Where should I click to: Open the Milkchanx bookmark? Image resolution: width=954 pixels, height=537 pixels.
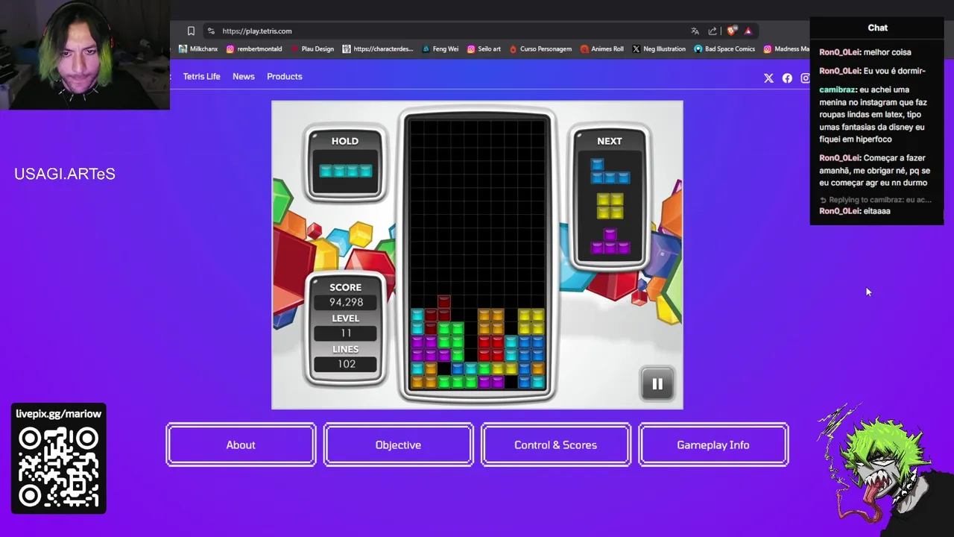[198, 48]
